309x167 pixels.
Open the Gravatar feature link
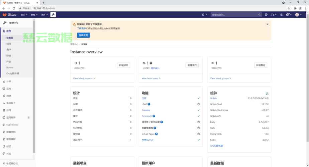click(x=146, y=110)
